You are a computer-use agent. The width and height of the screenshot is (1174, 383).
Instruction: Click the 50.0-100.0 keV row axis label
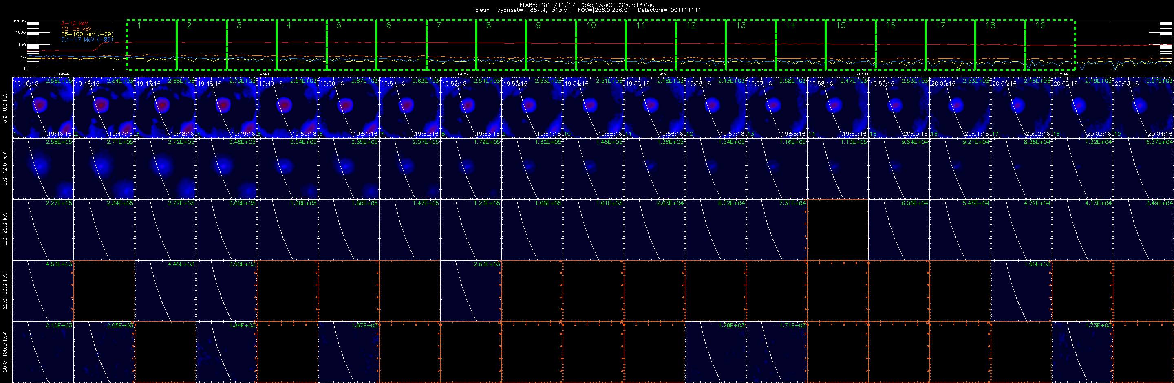point(5,352)
